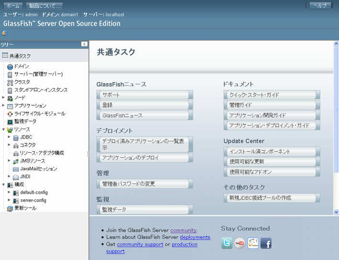The image size is (339, 260).
Task: Open クイック・スタート・ガイド button
Action: [x=272, y=95]
